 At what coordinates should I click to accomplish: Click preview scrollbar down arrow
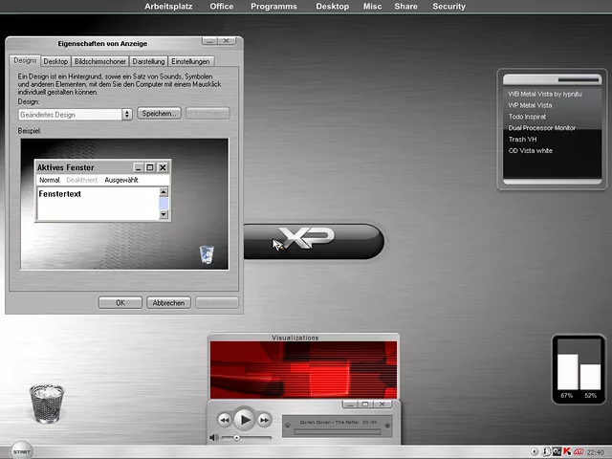click(x=164, y=214)
